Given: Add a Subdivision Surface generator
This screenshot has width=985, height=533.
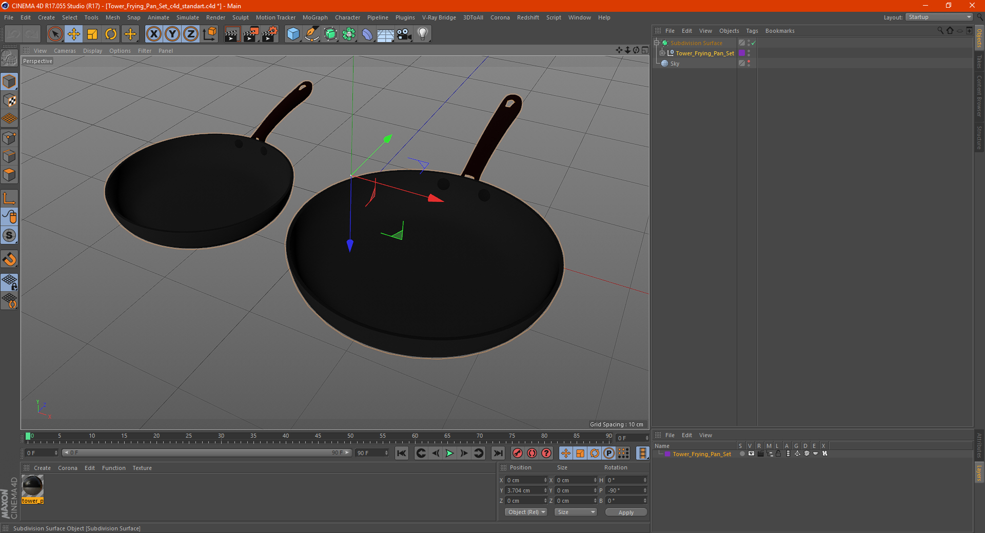Looking at the screenshot, I should [330, 34].
